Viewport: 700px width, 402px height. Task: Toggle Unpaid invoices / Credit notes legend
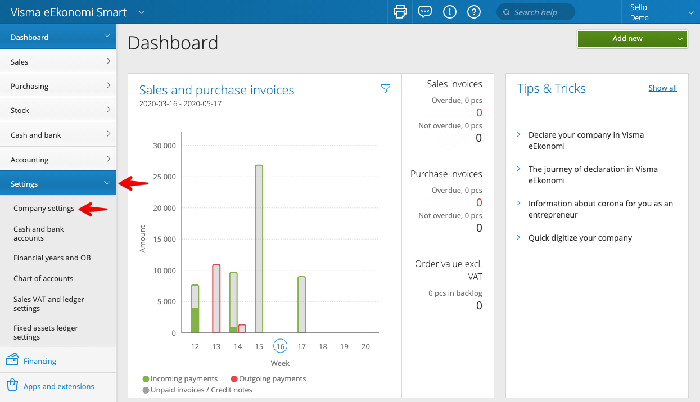(x=197, y=390)
